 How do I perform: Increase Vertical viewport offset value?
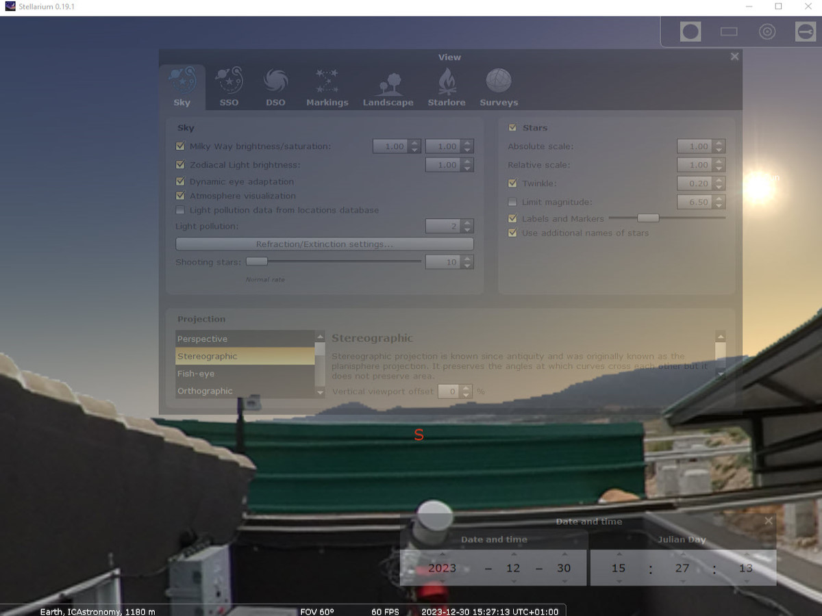tap(466, 388)
